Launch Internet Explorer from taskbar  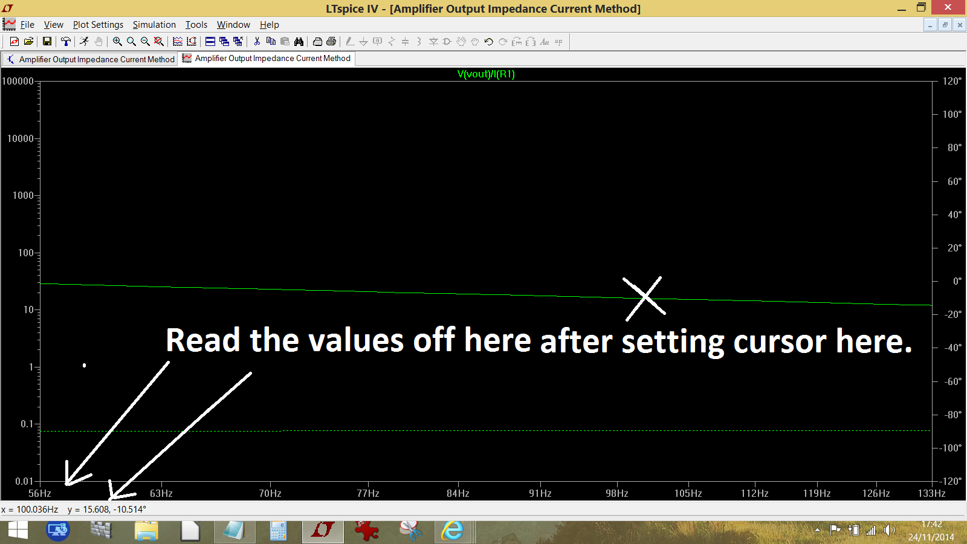click(x=452, y=531)
